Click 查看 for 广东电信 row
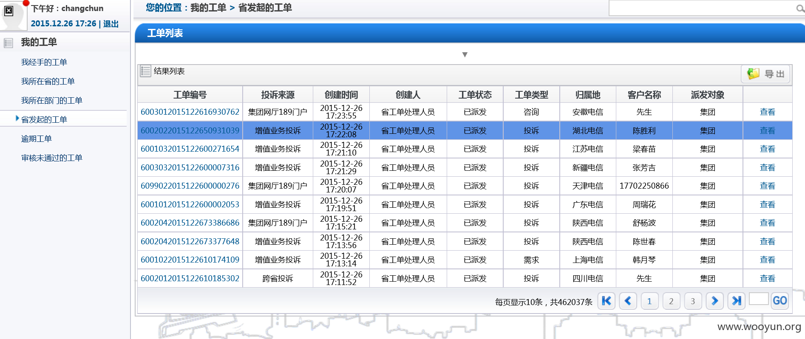The width and height of the screenshot is (805, 339). click(x=767, y=204)
